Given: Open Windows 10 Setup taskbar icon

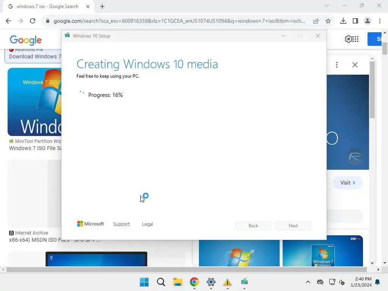Looking at the screenshot, I should point(244,282).
